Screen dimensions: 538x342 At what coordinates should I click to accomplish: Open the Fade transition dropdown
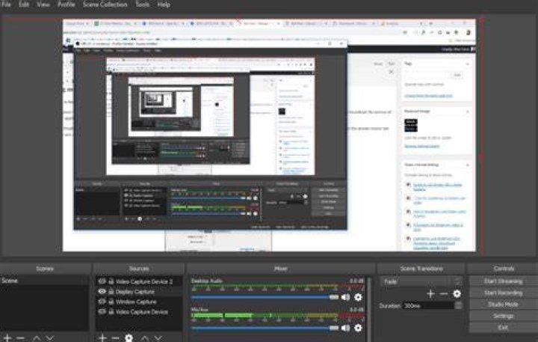[421, 281]
